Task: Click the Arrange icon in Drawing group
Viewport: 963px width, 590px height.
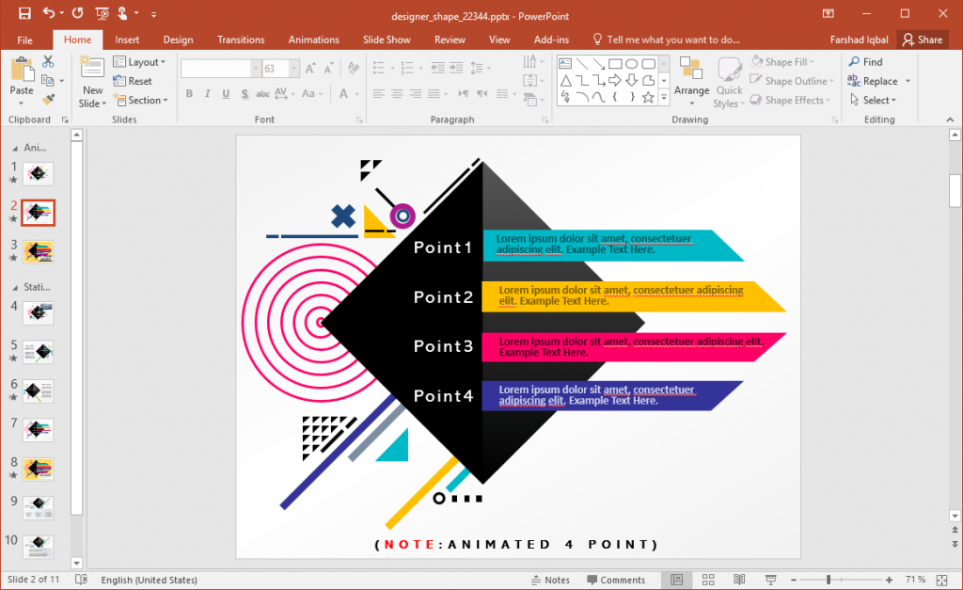Action: 691,81
